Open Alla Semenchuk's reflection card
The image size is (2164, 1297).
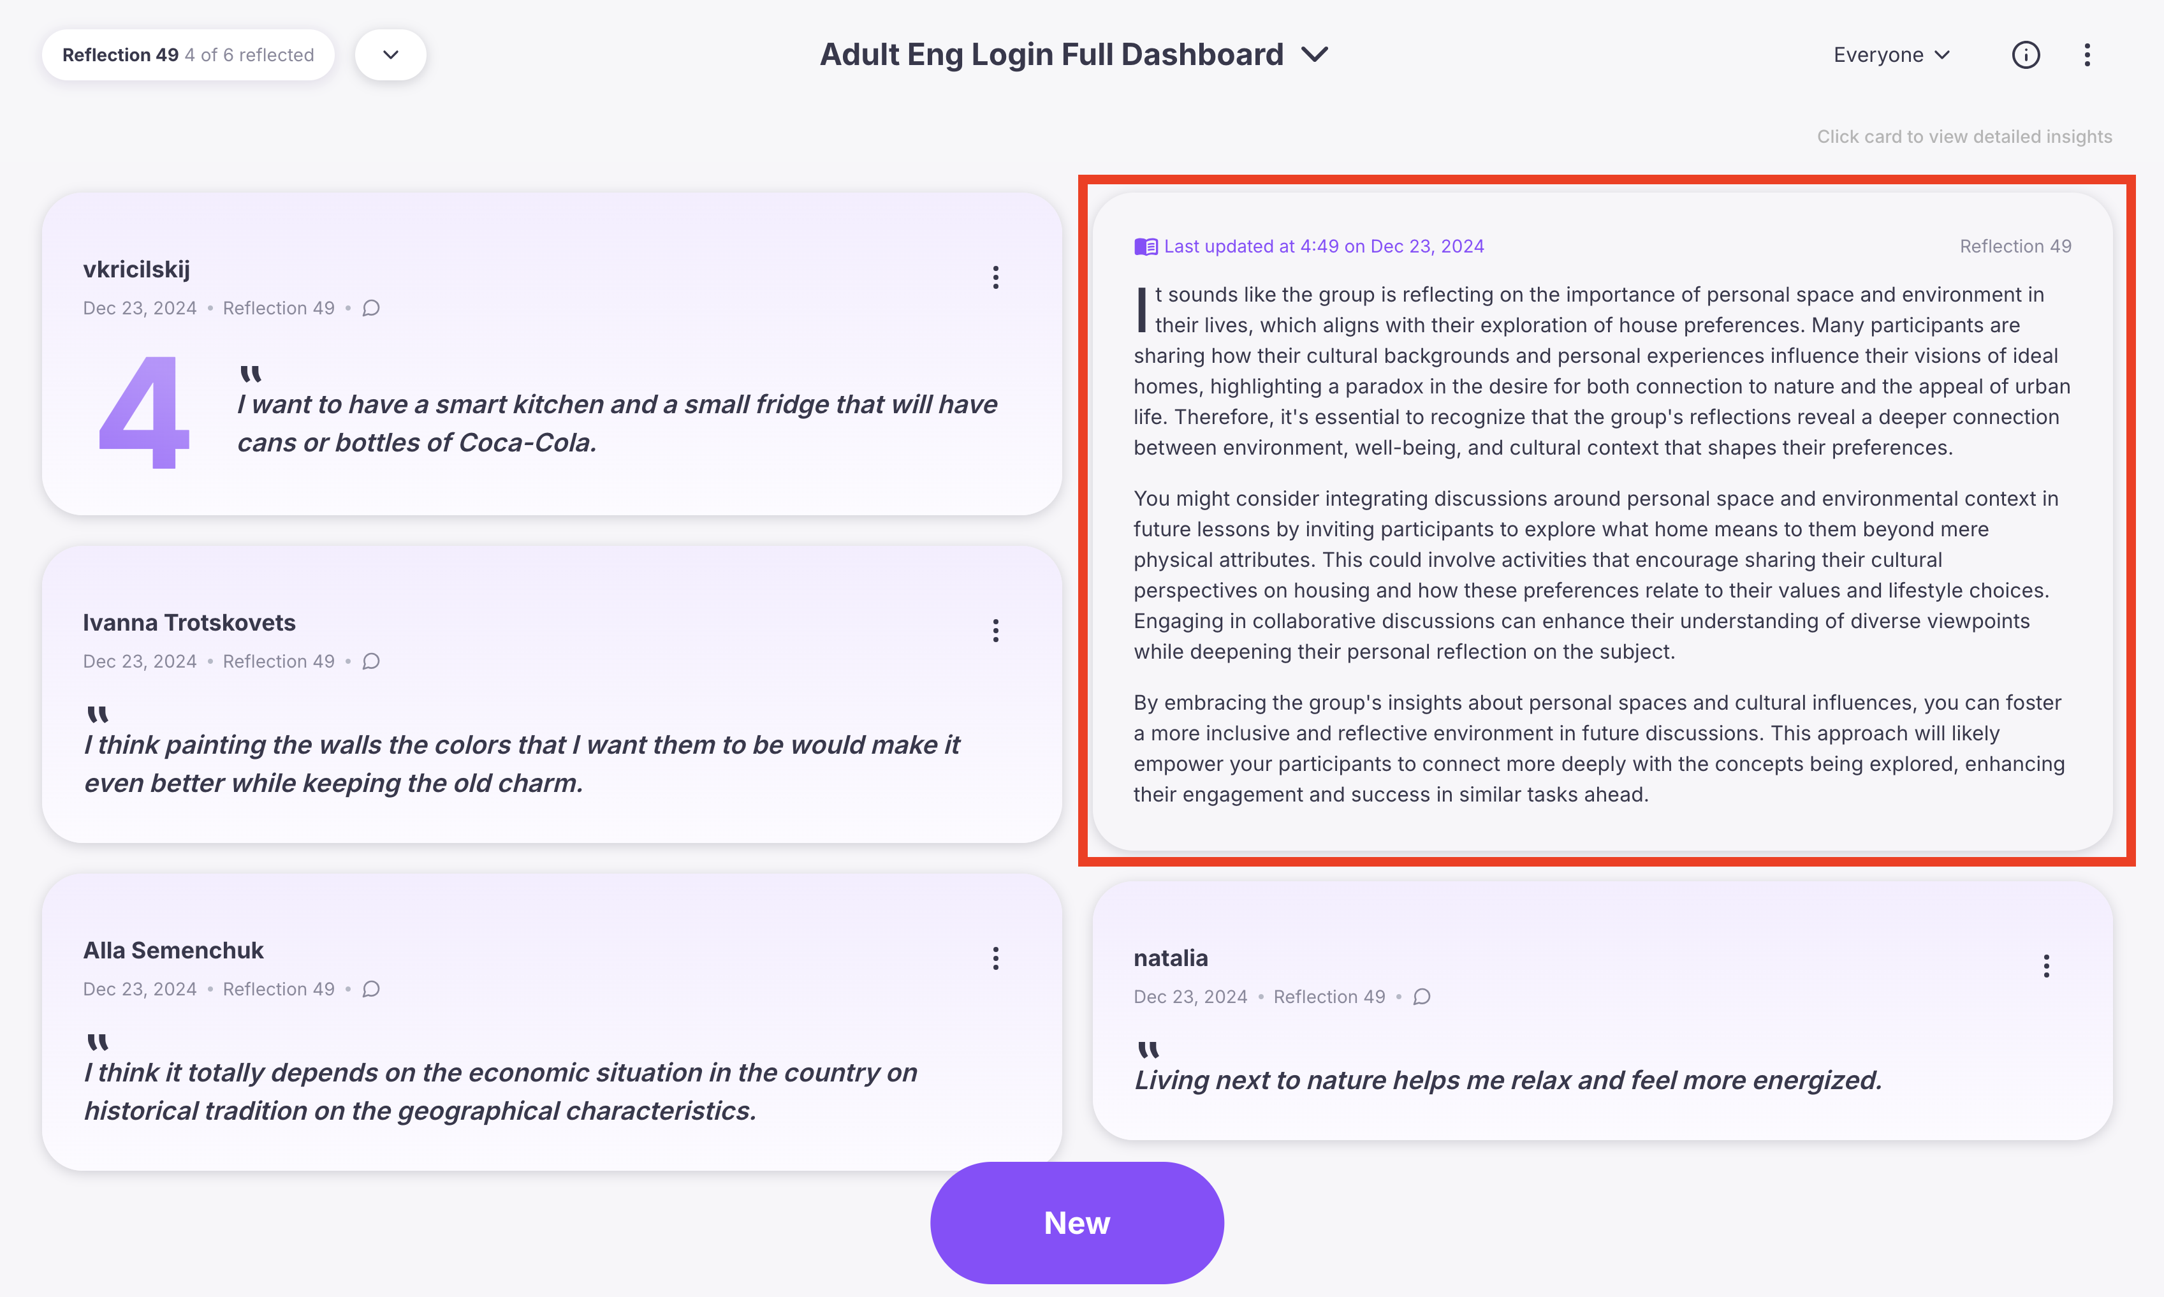point(552,1022)
